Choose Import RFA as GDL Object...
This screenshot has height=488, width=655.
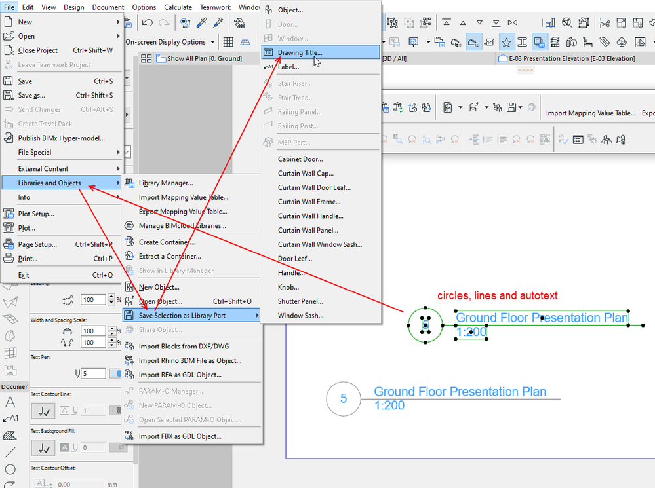(x=191, y=375)
